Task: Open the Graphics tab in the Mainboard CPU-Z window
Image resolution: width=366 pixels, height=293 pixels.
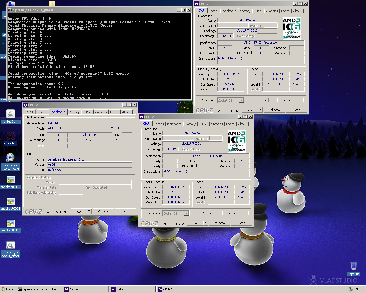Action: point(101,112)
